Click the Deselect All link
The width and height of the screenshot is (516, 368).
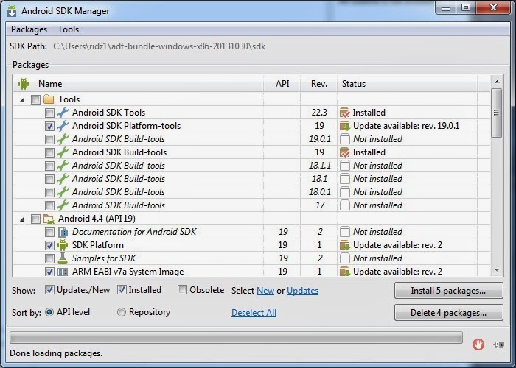pos(254,313)
